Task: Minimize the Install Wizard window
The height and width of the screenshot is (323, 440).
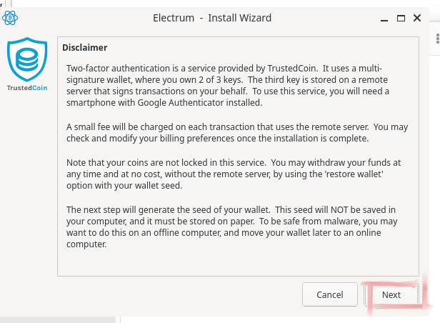Action: [x=382, y=17]
